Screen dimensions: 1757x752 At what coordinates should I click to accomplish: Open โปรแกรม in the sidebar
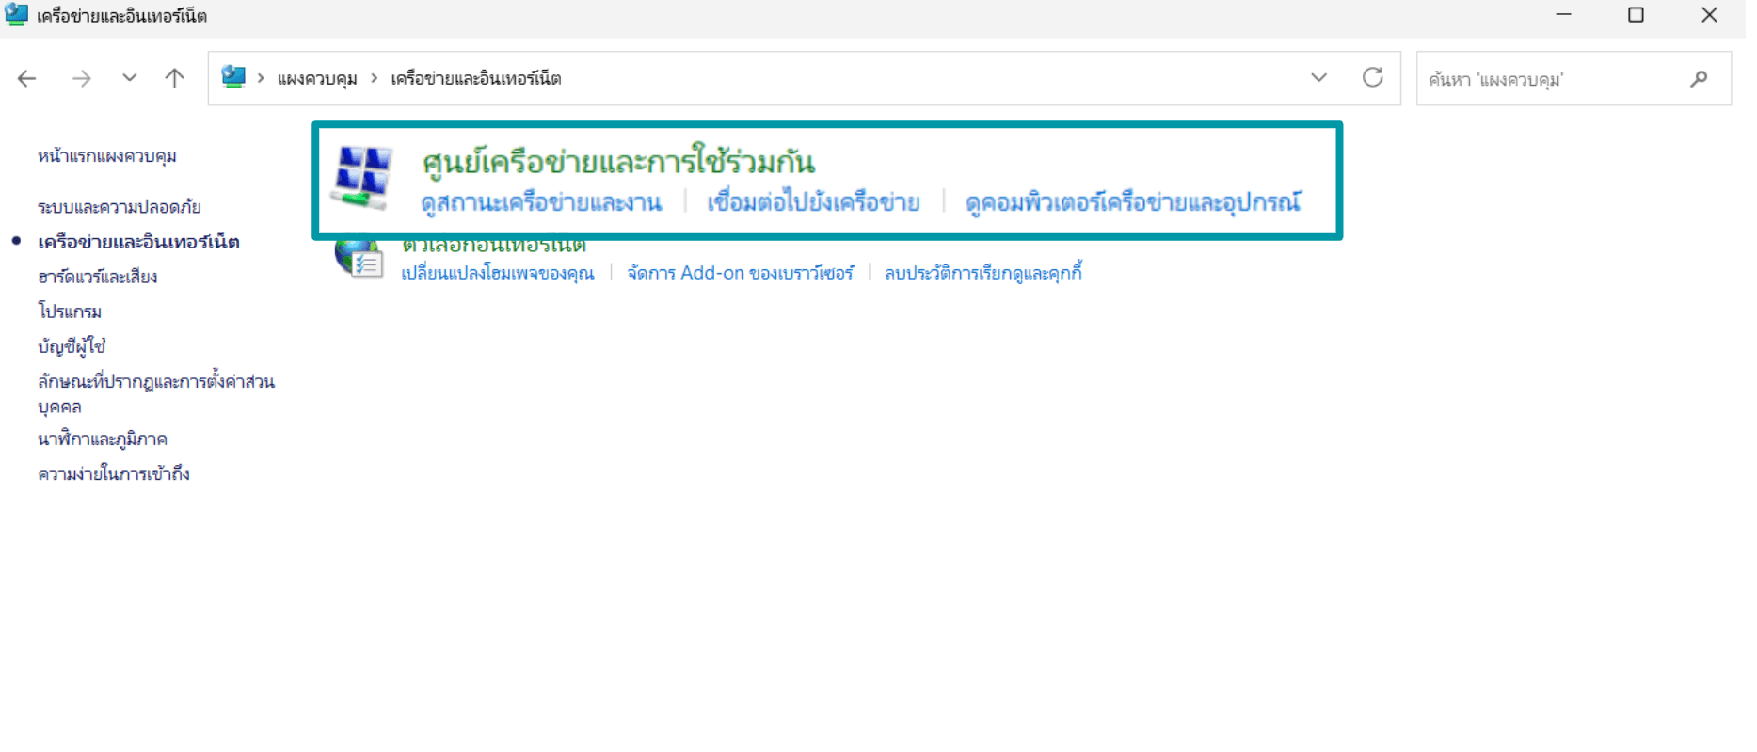[x=70, y=312]
